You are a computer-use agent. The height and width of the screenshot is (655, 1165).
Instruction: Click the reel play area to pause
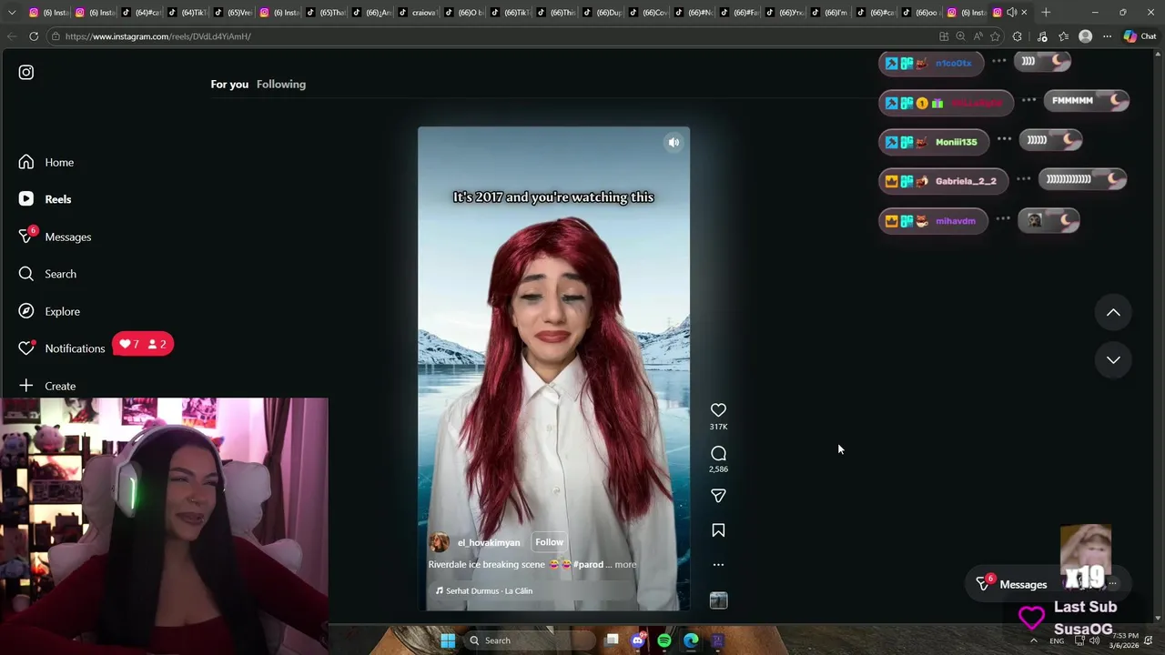[x=553, y=368]
